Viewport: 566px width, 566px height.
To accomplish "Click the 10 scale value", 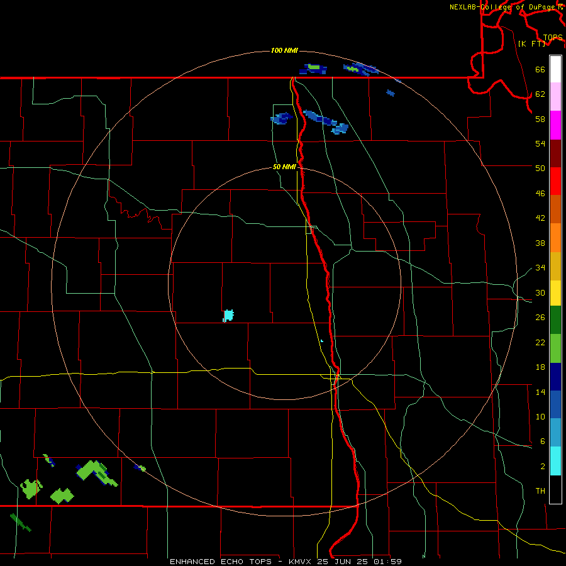I will pos(540,417).
